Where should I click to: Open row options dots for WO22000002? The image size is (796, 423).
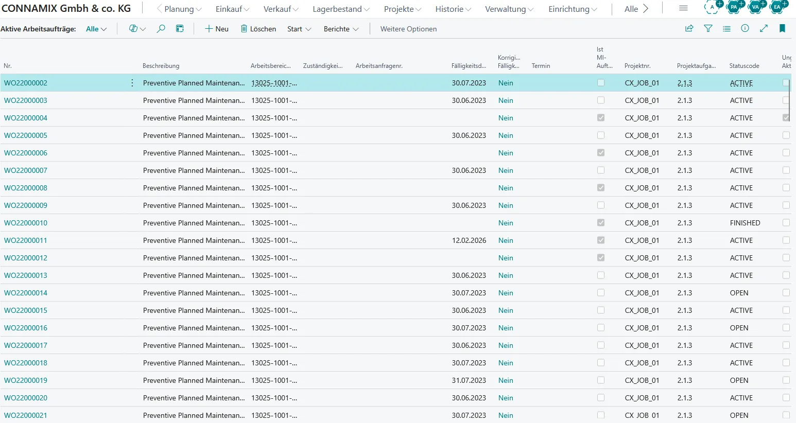(x=132, y=83)
